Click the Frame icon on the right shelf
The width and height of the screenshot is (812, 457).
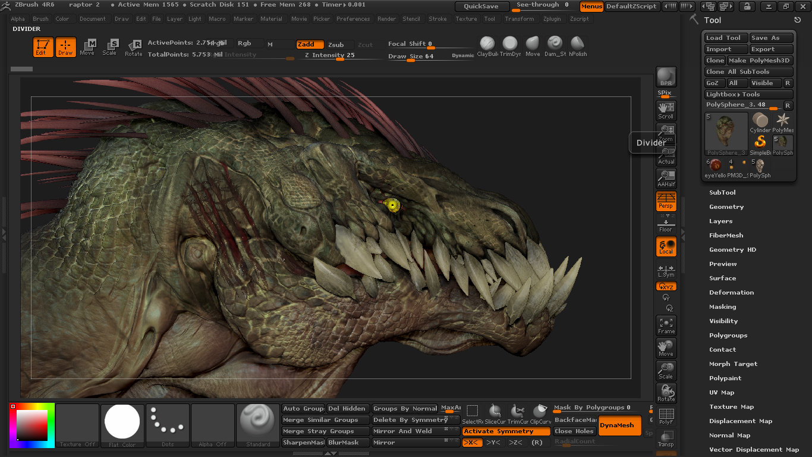(x=665, y=324)
